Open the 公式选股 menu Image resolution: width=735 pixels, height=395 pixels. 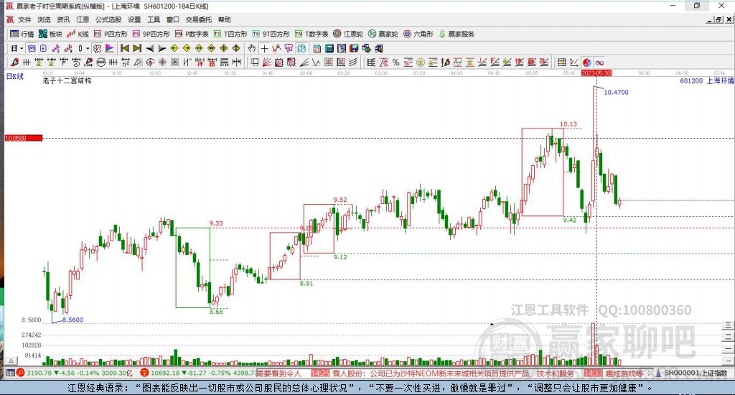pos(108,19)
